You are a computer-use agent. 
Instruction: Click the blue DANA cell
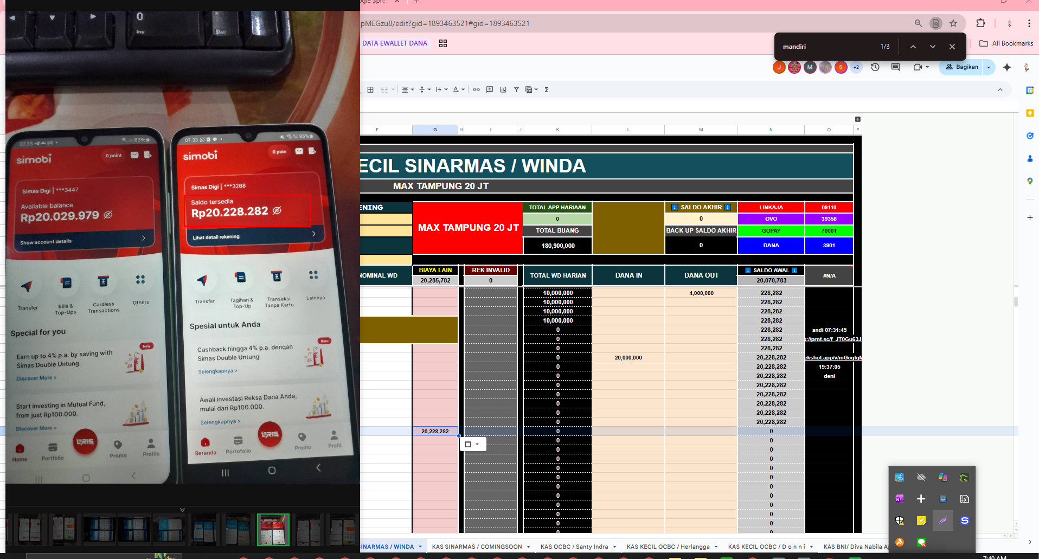pyautogui.click(x=771, y=246)
